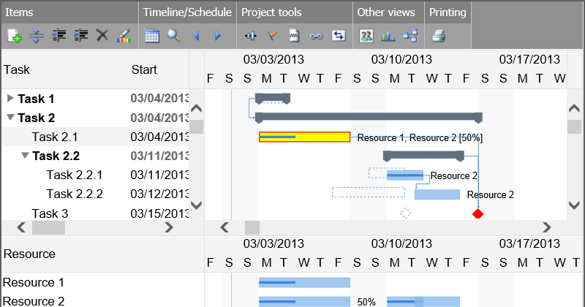The height and width of the screenshot is (307, 585).
Task: Expand Task 1 in the tree
Action: [x=10, y=98]
